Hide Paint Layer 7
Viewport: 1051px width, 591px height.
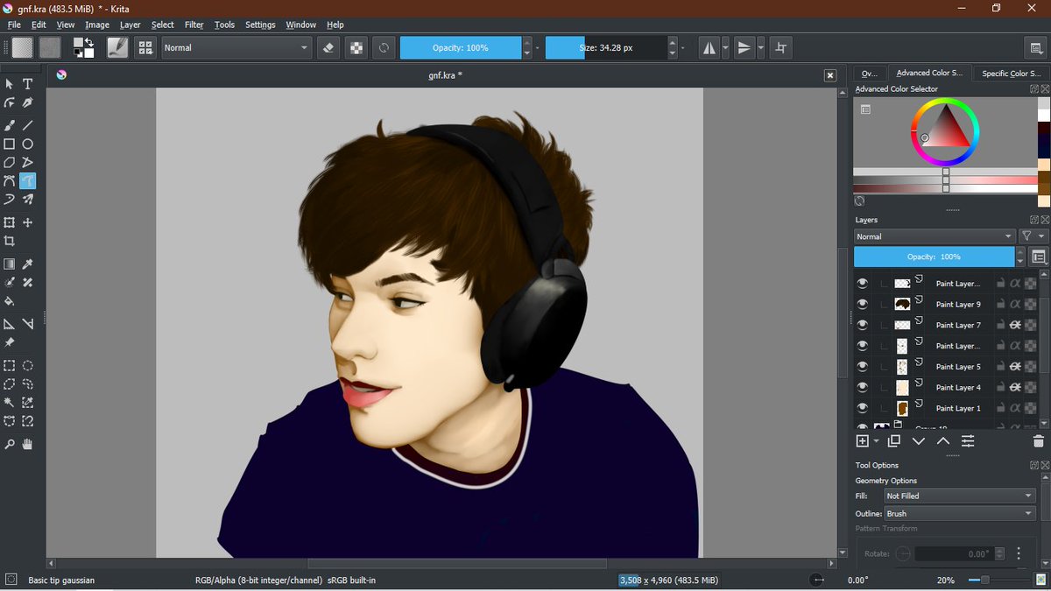863,325
